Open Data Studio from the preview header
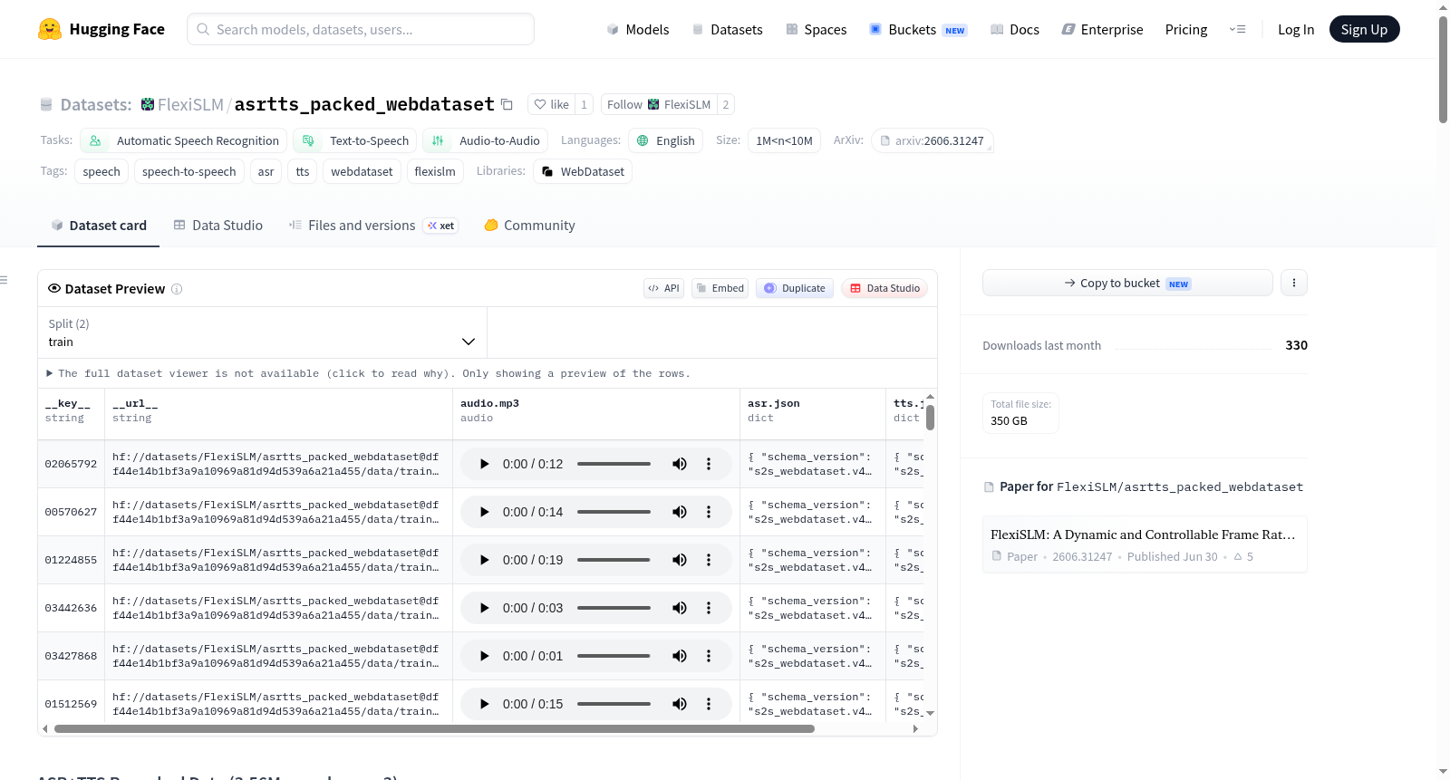Screen dimensions: 1450x780 pyautogui.click(x=884, y=288)
